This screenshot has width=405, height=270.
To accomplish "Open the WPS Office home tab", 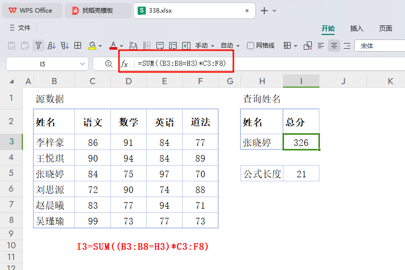I will point(32,11).
